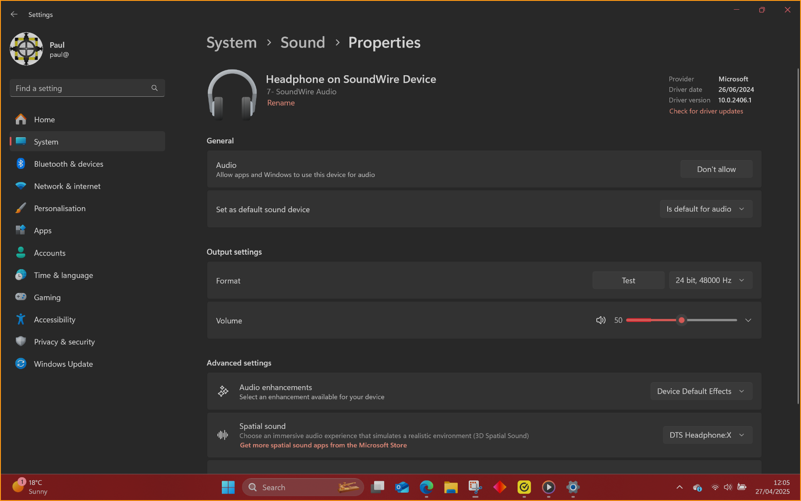Viewport: 801px width, 501px height.
Task: Go to Sound in the breadcrumb
Action: (302, 42)
